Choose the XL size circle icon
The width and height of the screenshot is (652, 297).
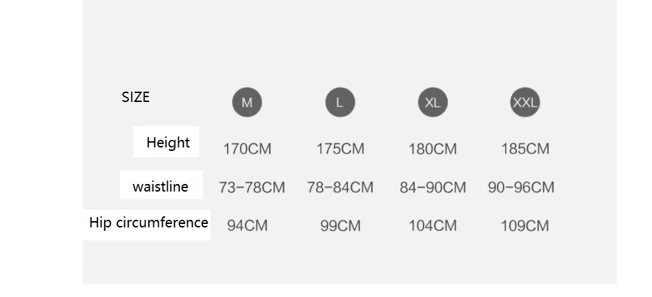(433, 102)
